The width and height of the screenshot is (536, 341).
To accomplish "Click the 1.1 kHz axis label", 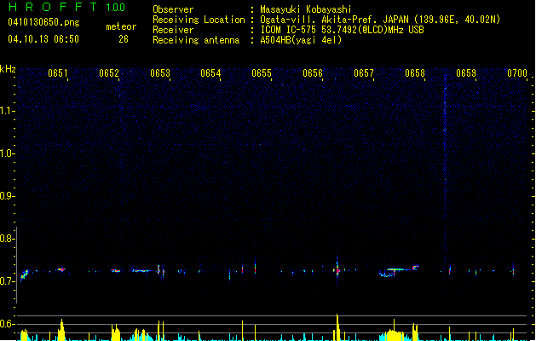I will coord(8,111).
